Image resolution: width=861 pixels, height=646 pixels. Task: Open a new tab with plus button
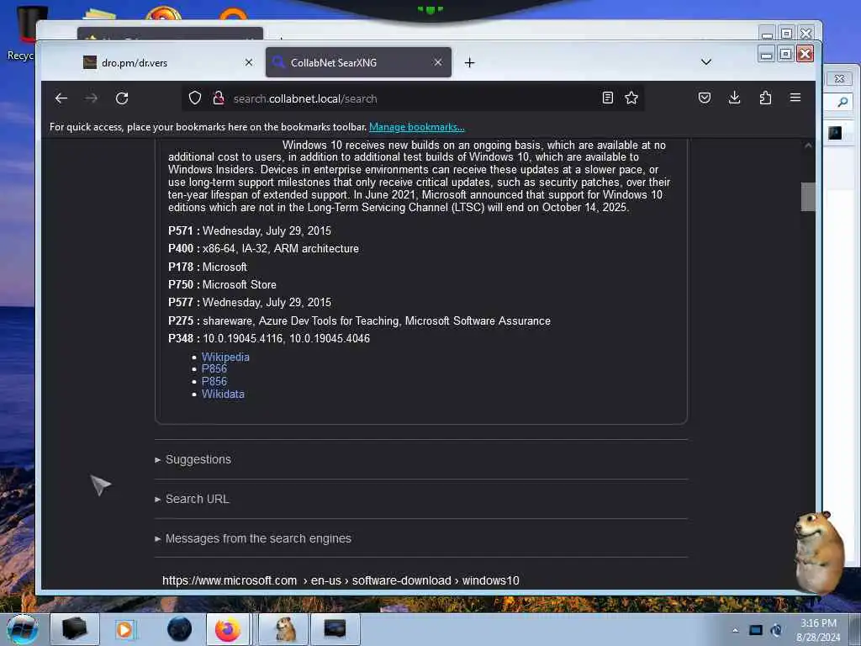[469, 62]
